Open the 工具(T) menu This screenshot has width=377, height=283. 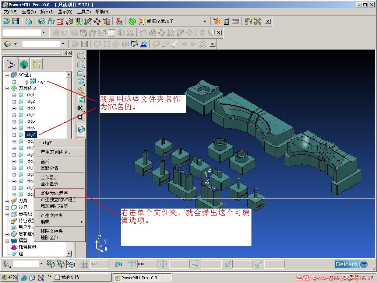(x=84, y=12)
